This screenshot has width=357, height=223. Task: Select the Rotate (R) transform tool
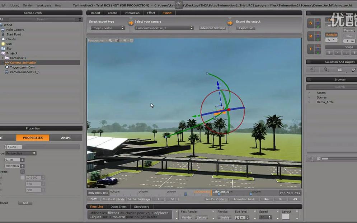coord(311,36)
